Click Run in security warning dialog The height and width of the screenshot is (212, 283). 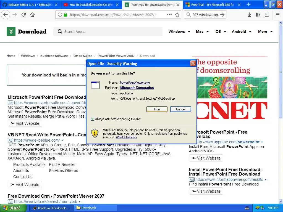click(x=157, y=109)
